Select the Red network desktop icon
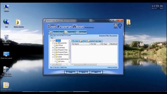167x94 pixels. [x=6, y=23]
